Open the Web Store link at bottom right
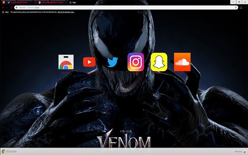The height and width of the screenshot is (155, 248). (241, 152)
